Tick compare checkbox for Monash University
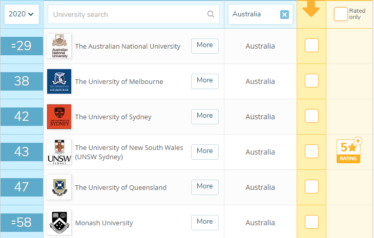This screenshot has width=374, height=238. click(311, 222)
